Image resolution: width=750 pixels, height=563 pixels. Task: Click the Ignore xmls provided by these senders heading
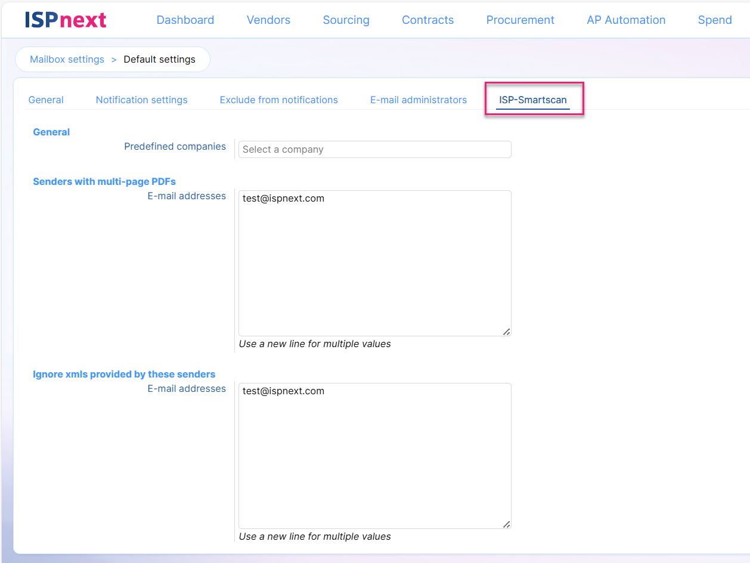click(124, 374)
